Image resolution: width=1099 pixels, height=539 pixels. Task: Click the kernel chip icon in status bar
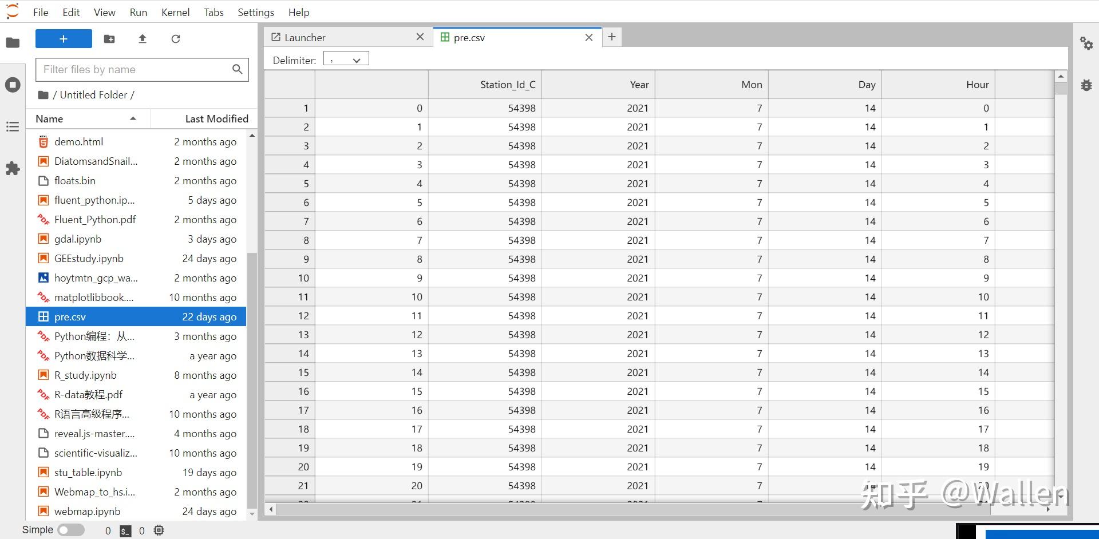click(x=159, y=530)
